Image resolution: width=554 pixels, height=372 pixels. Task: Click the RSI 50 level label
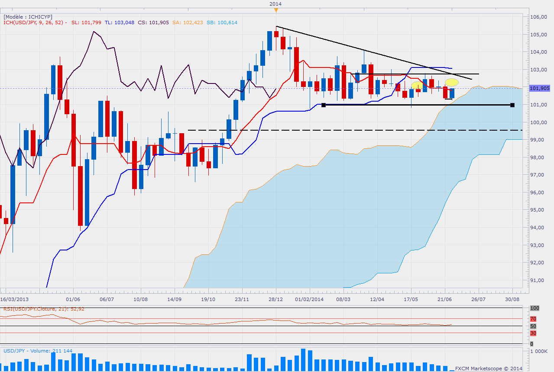tap(534, 326)
